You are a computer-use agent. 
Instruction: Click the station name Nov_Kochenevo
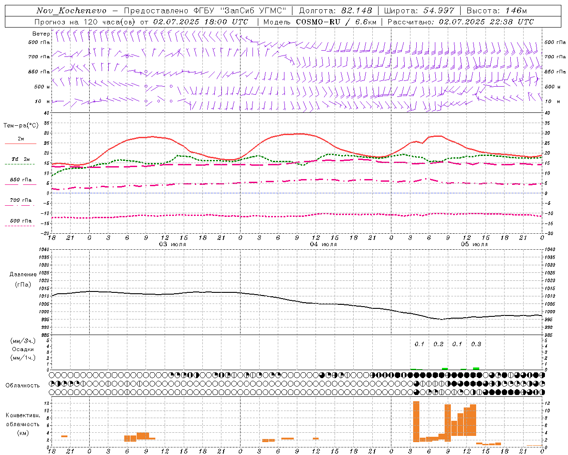coord(71,11)
